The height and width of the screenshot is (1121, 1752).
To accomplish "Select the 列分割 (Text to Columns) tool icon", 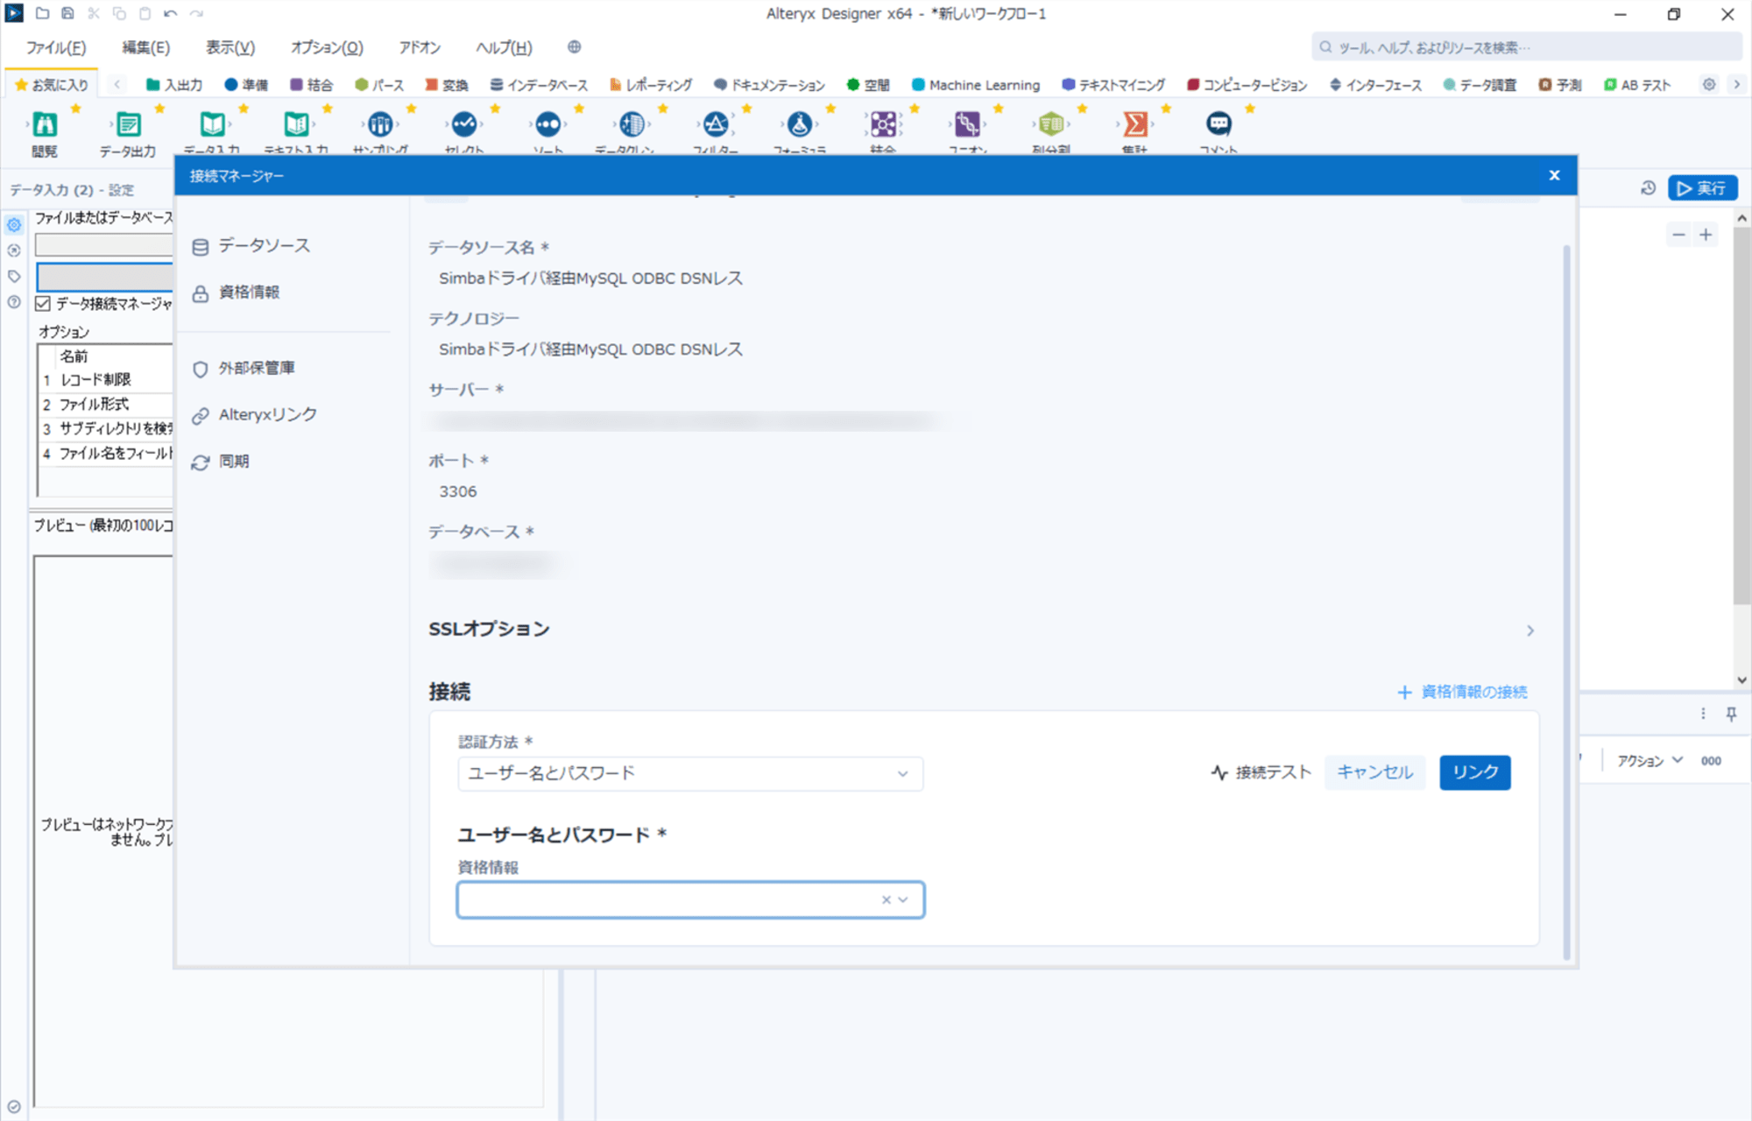I will coord(1051,125).
